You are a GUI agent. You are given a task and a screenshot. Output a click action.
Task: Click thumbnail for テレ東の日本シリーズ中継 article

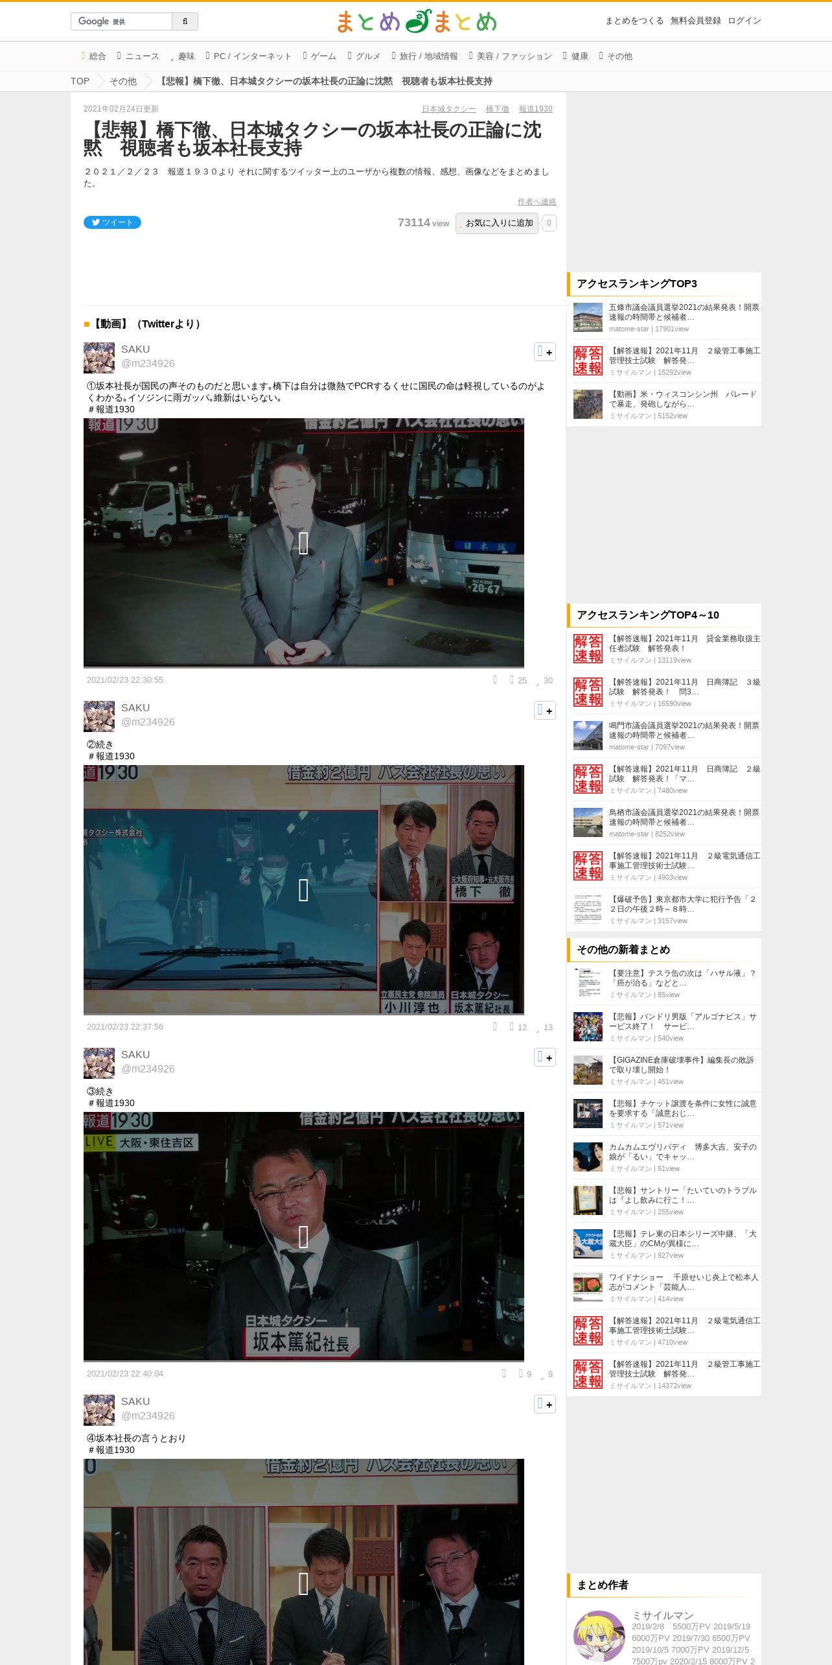(x=588, y=1244)
